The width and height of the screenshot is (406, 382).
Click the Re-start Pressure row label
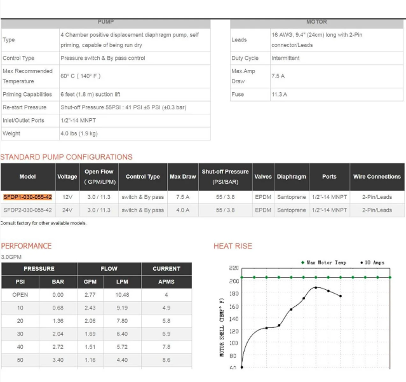point(25,107)
